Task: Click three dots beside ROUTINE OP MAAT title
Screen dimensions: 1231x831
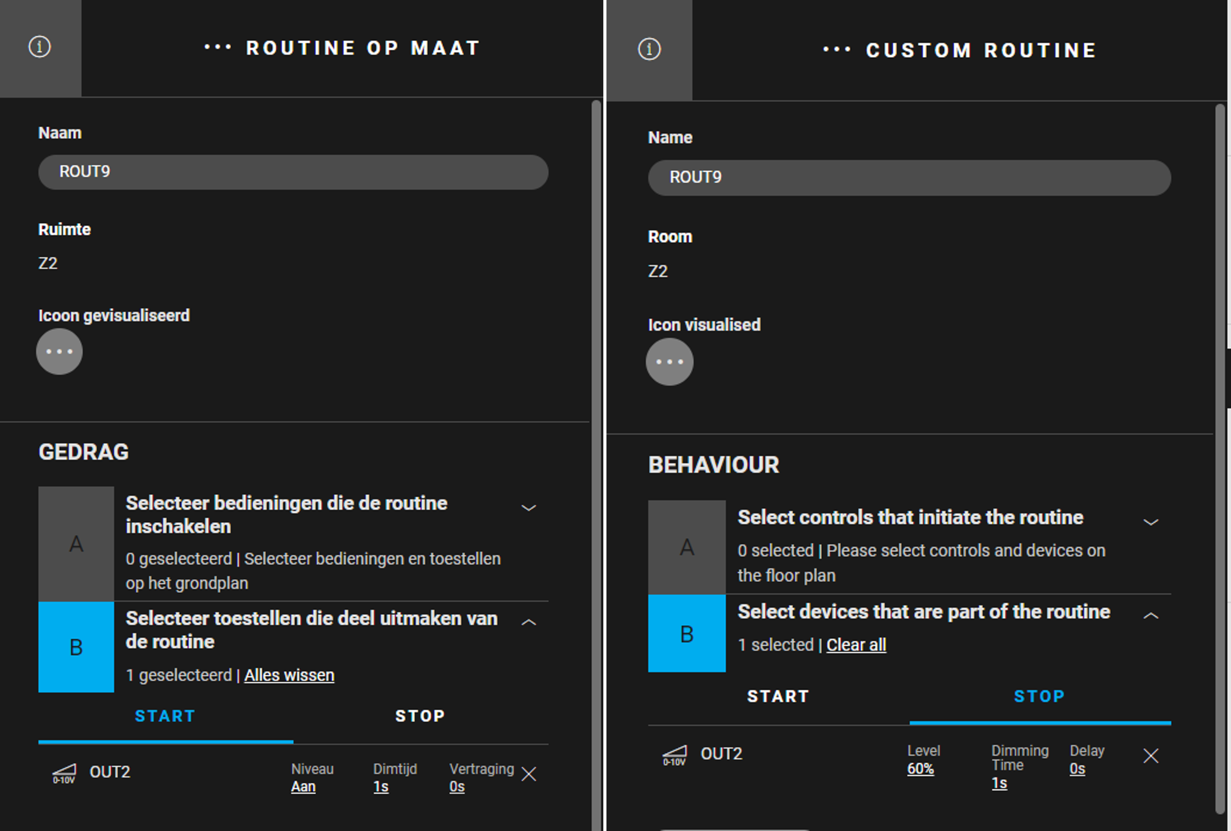Action: click(218, 48)
